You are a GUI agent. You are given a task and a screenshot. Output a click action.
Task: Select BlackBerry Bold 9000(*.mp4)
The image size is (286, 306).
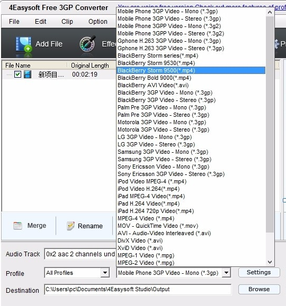pyautogui.click(x=191, y=78)
